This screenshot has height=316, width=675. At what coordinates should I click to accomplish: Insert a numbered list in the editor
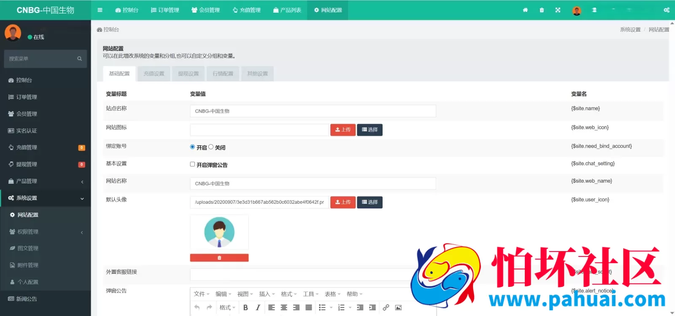(342, 308)
